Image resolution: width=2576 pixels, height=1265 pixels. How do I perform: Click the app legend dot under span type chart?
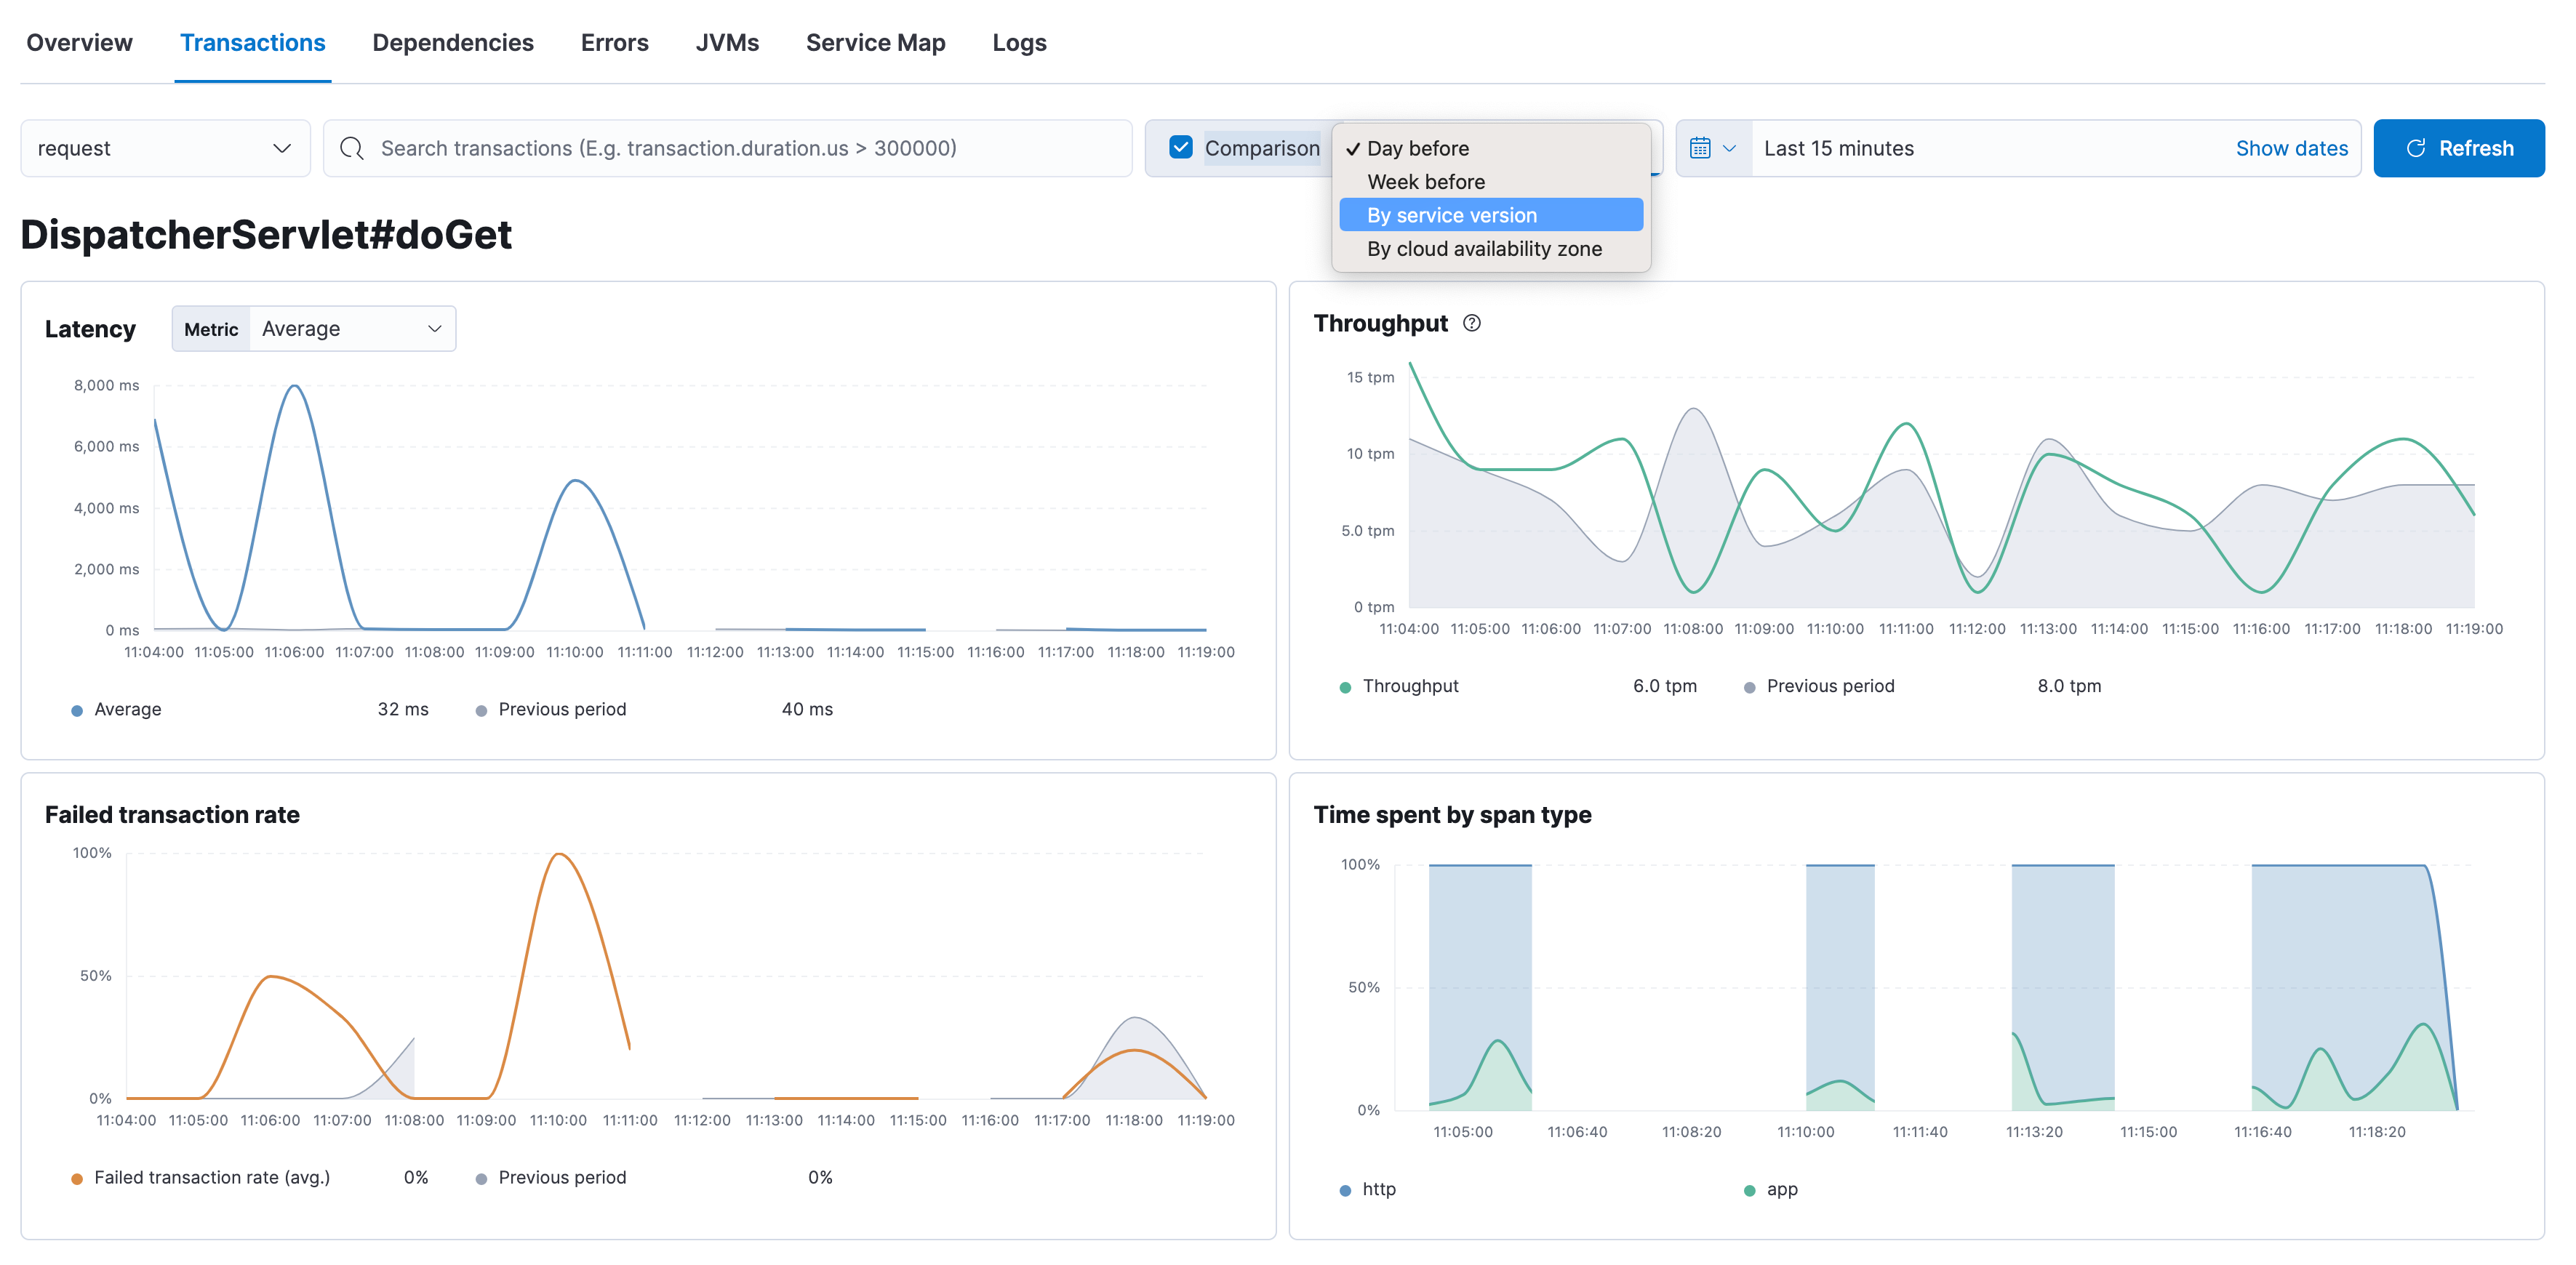click(1749, 1189)
